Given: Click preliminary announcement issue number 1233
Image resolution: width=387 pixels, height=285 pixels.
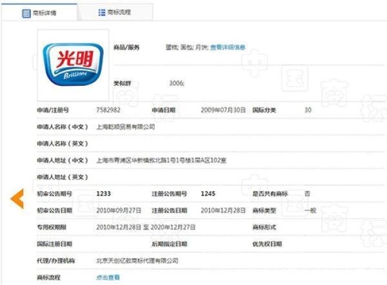Looking at the screenshot, I should click(103, 193).
